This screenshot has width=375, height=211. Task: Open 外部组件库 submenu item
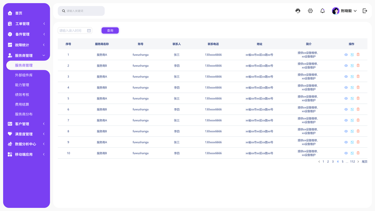tap(24, 75)
